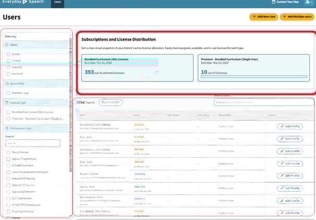Click the filter panel vertical scrollbar
Viewport: 316px width, 220px height.
click(70, 105)
